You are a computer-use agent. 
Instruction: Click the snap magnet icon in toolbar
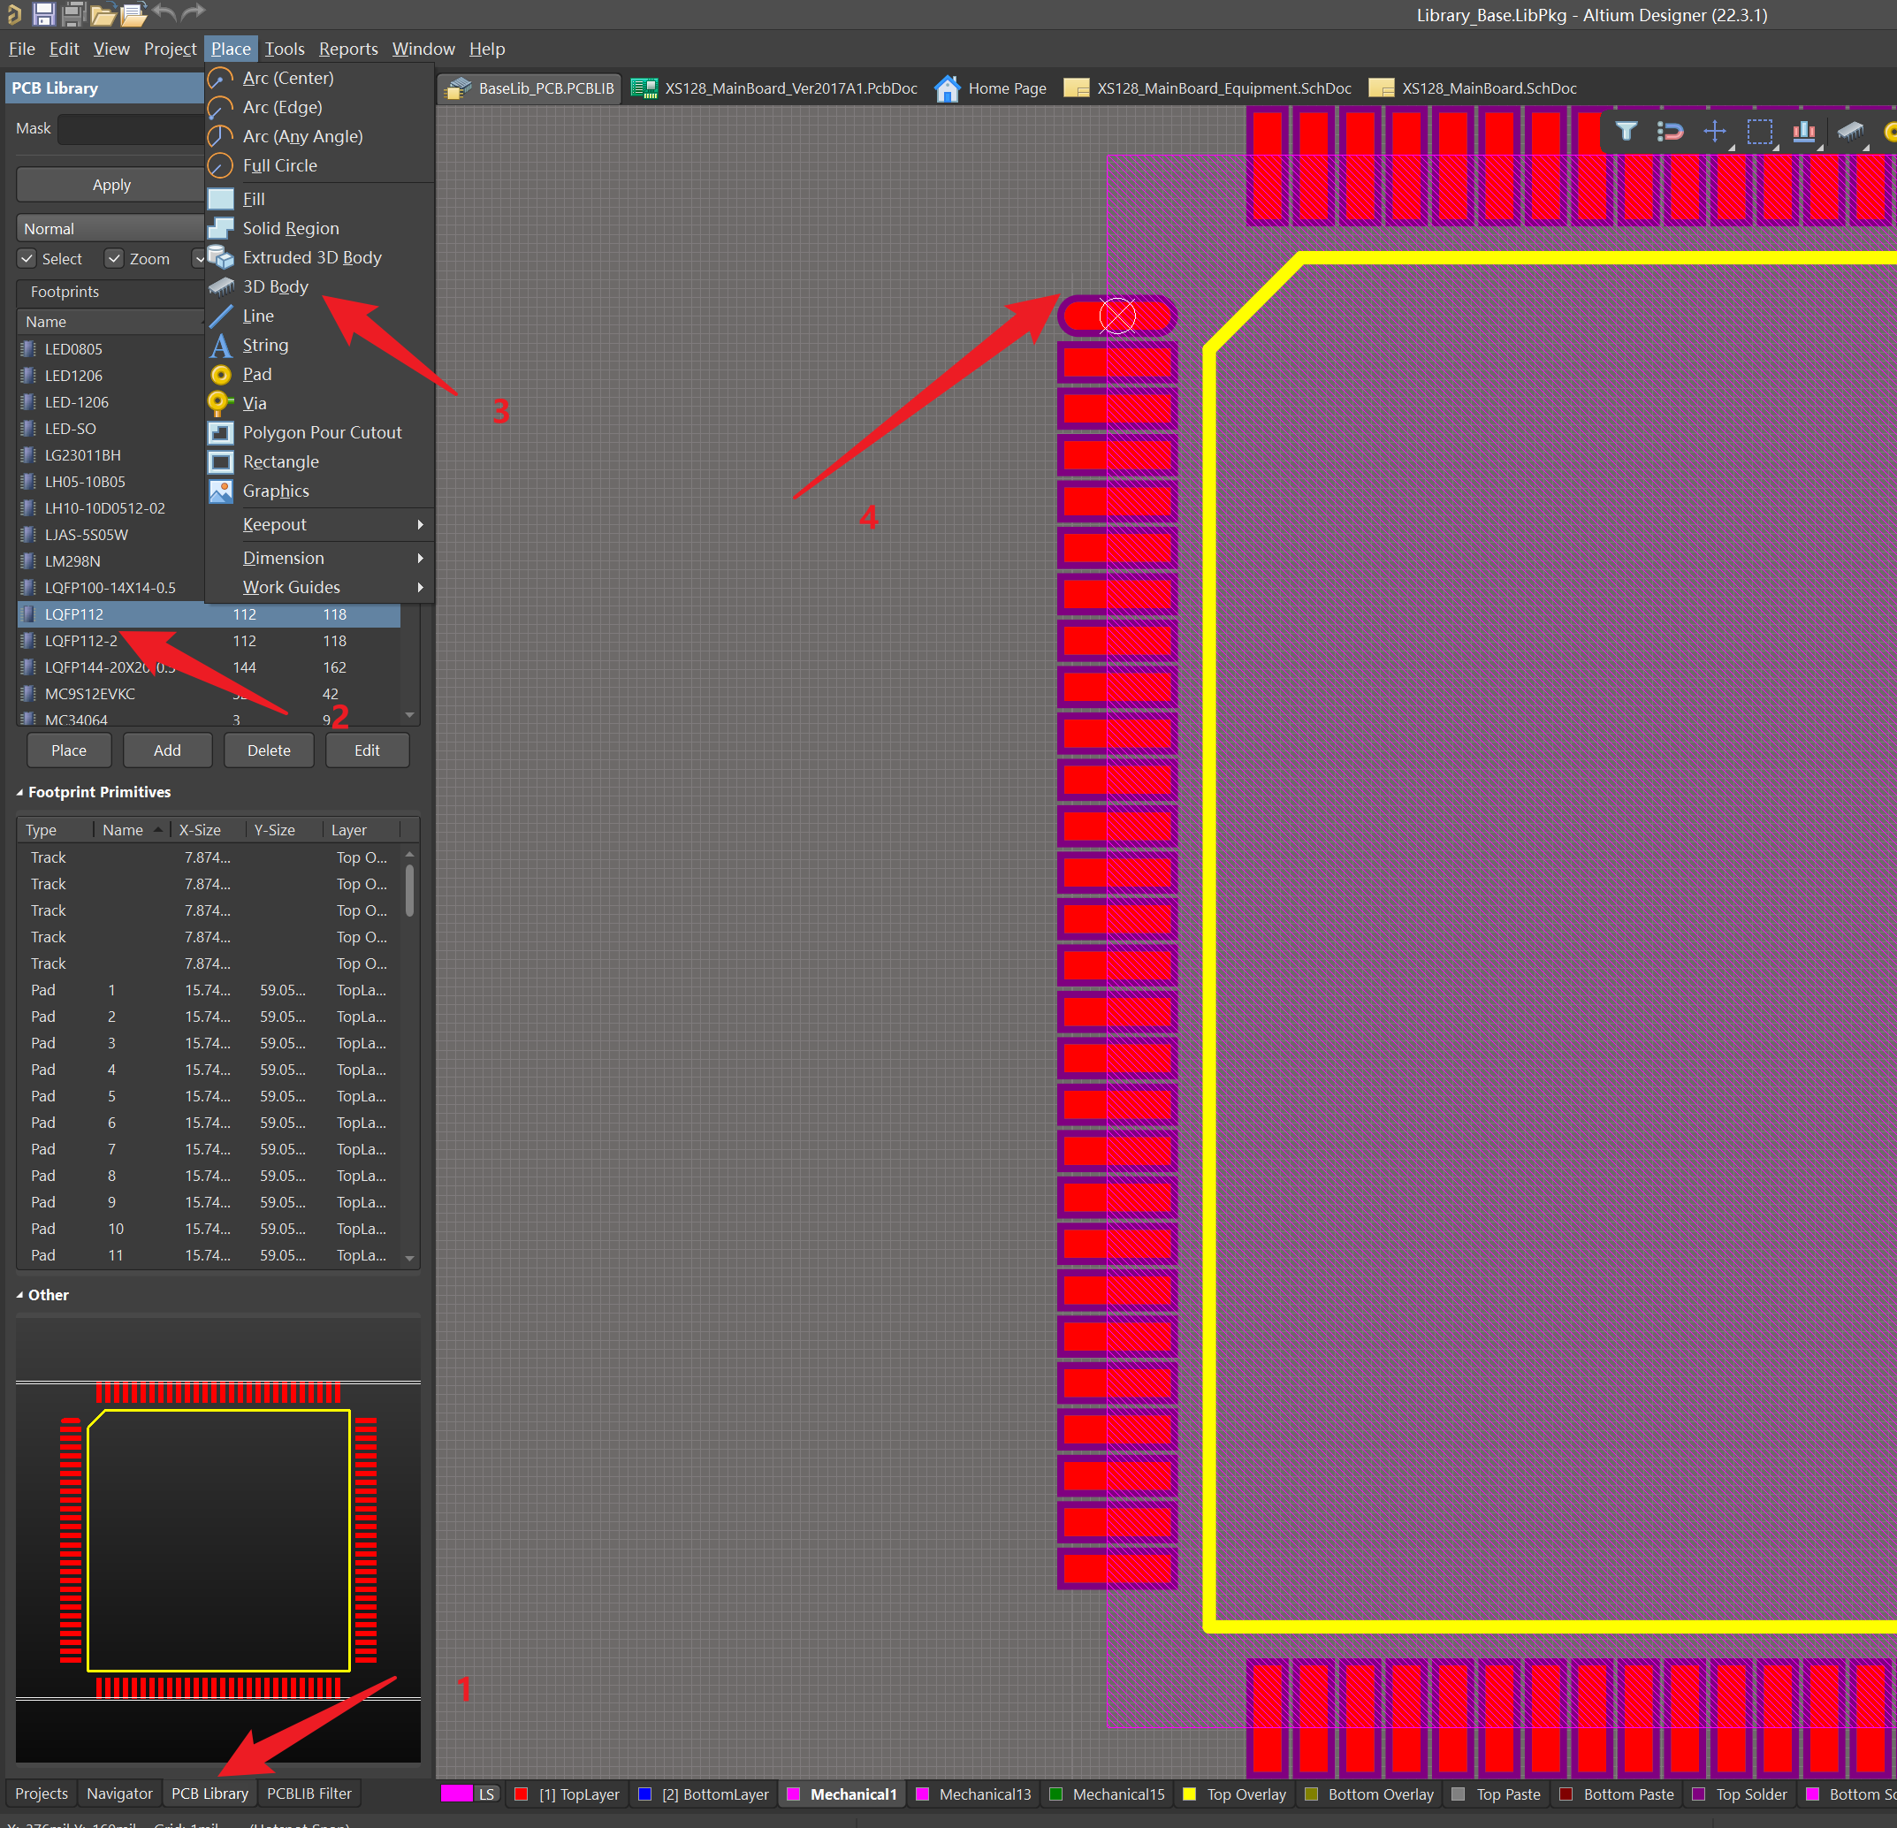click(x=1671, y=132)
